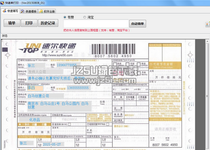The height and width of the screenshot is (150, 210).
Task: Click the user icon at right edge
Action: (x=207, y=24)
